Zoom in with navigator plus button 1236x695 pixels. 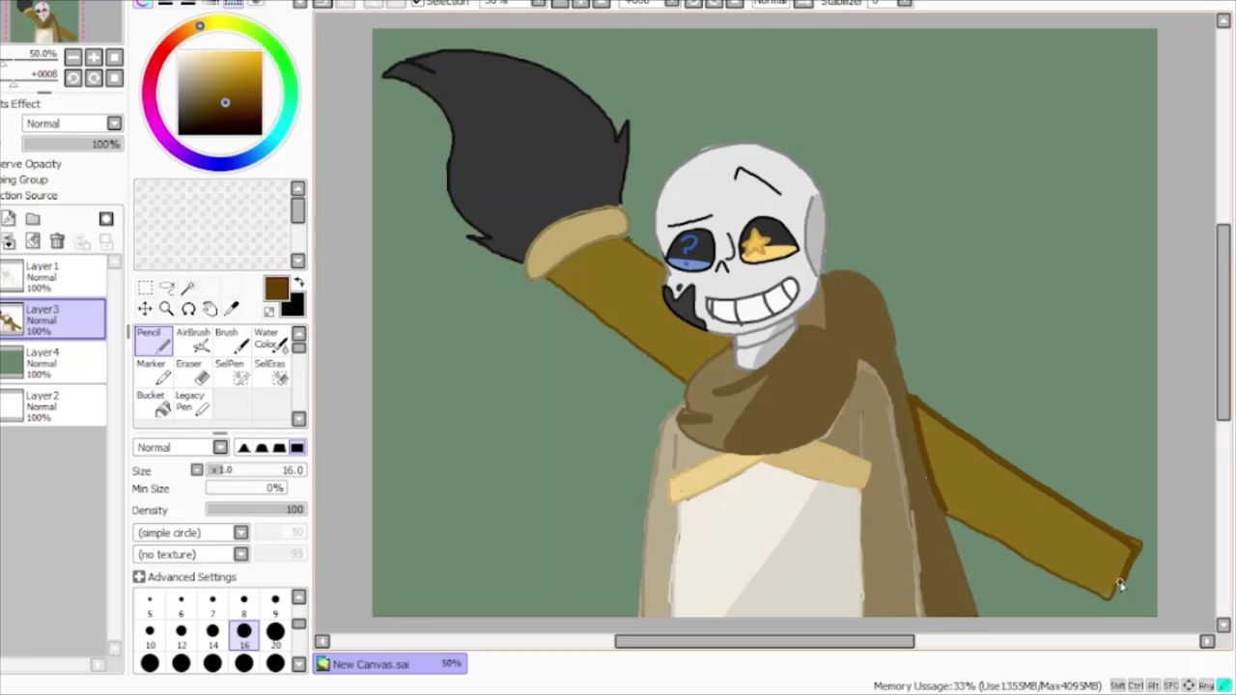pos(94,57)
